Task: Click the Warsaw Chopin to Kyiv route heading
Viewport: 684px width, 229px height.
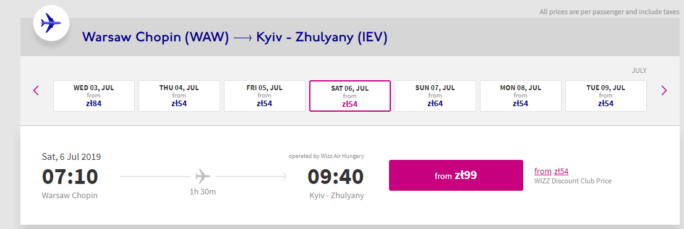Action: coord(234,38)
